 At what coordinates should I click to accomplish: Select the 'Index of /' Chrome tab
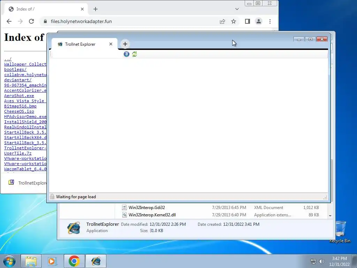coord(46,9)
